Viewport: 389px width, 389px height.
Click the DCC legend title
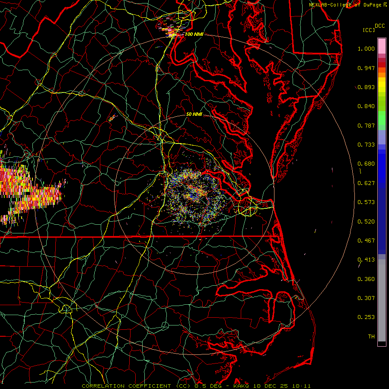click(x=379, y=26)
